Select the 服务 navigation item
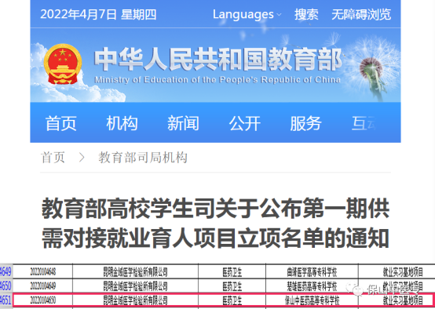The image size is (435, 309). pyautogui.click(x=305, y=123)
